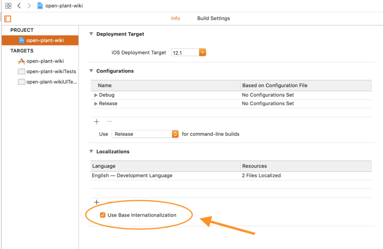The width and height of the screenshot is (384, 249).
Task: Open the command-line builds Release popup
Action: click(x=145, y=134)
